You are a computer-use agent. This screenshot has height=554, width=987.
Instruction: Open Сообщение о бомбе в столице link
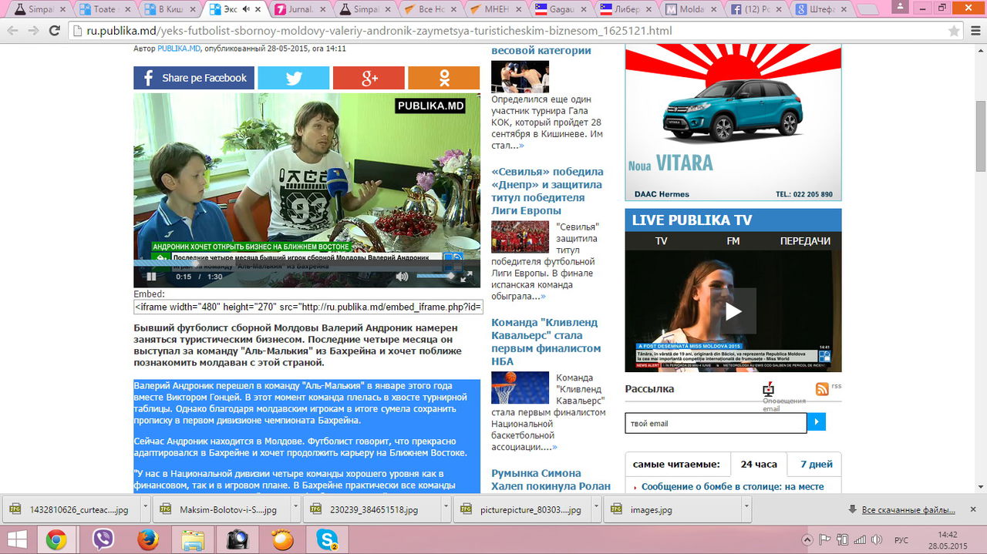(733, 487)
